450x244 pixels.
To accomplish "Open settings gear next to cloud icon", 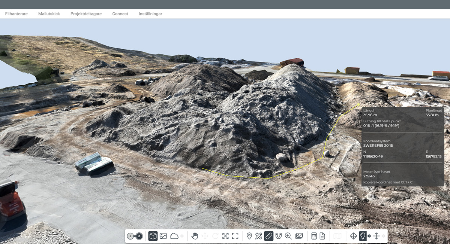I will click(182, 236).
